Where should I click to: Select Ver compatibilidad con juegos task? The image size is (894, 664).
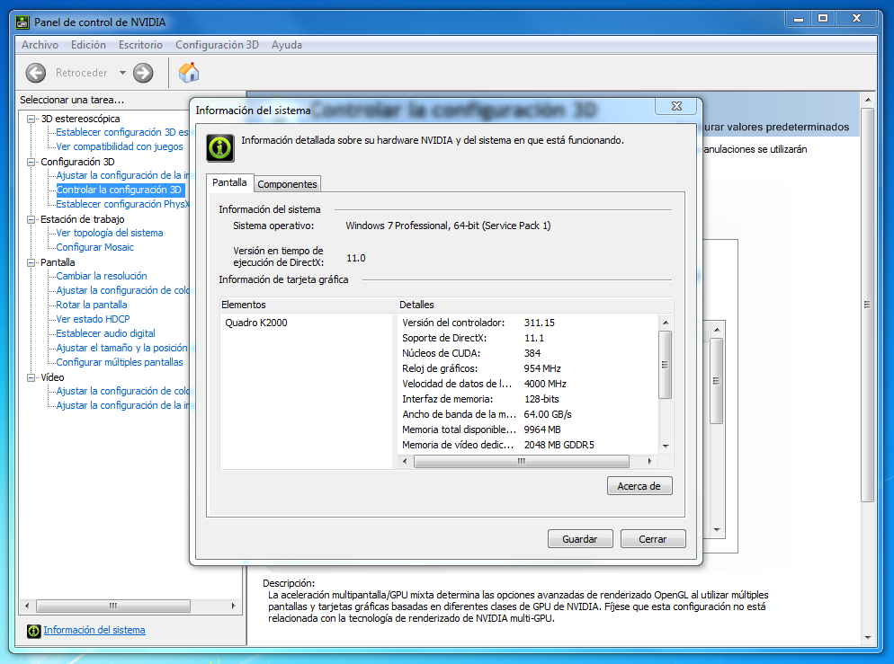coord(119,146)
